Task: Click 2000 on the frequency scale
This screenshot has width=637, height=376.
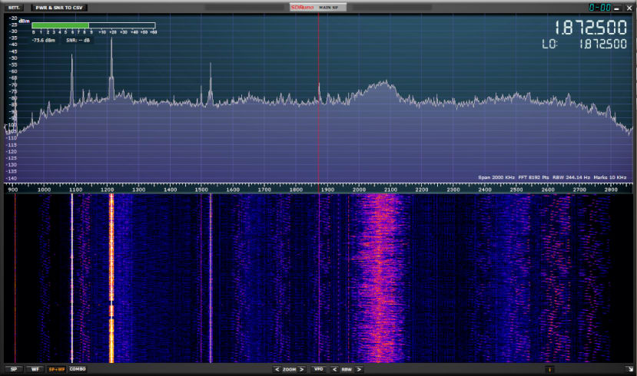Action: click(x=359, y=190)
